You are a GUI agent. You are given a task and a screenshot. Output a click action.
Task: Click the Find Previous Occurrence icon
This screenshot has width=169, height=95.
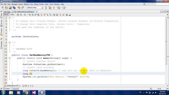(32, 15)
